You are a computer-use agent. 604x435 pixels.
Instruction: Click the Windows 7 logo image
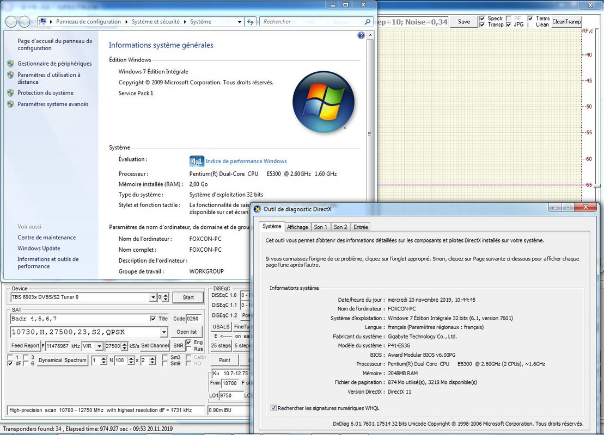pos(323,102)
